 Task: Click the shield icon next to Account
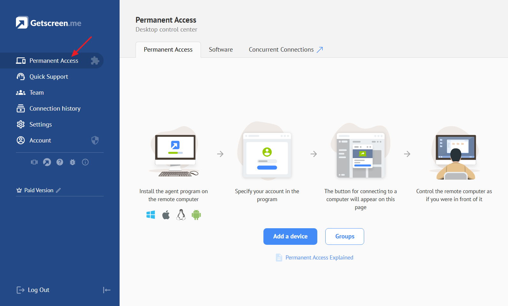coord(95,140)
